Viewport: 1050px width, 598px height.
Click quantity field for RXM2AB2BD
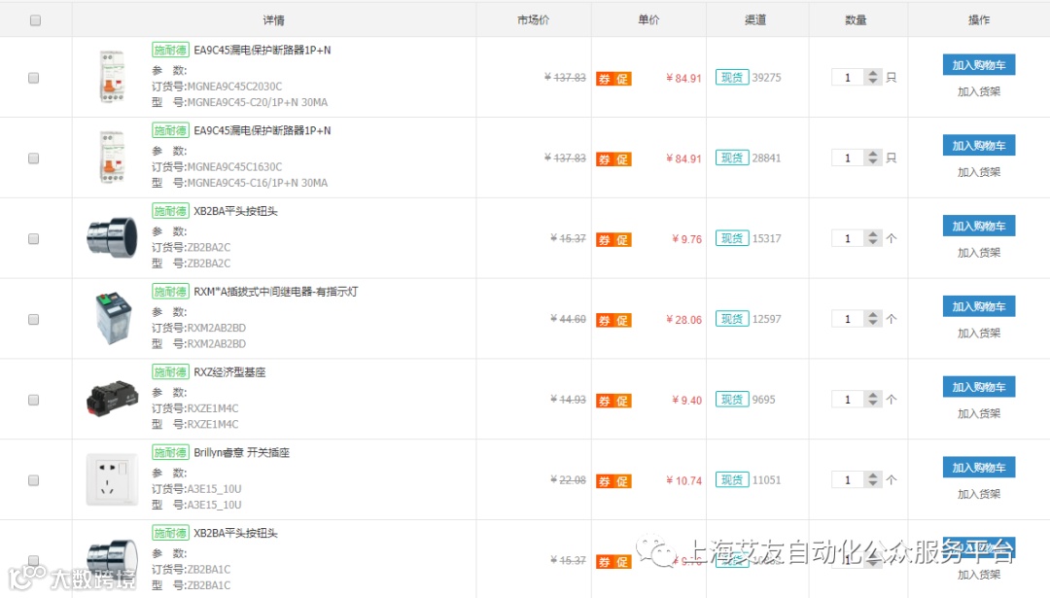(848, 318)
